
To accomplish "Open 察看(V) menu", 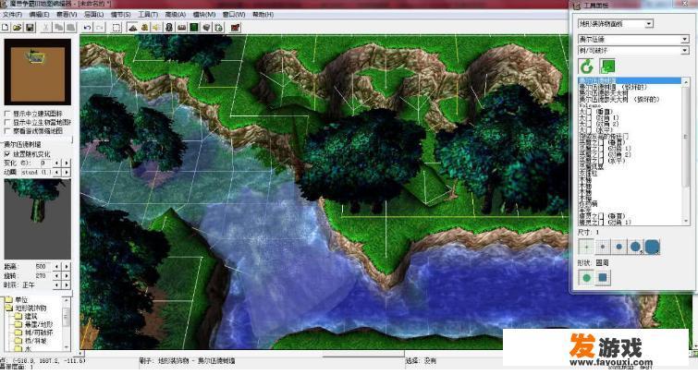I will [x=67, y=15].
